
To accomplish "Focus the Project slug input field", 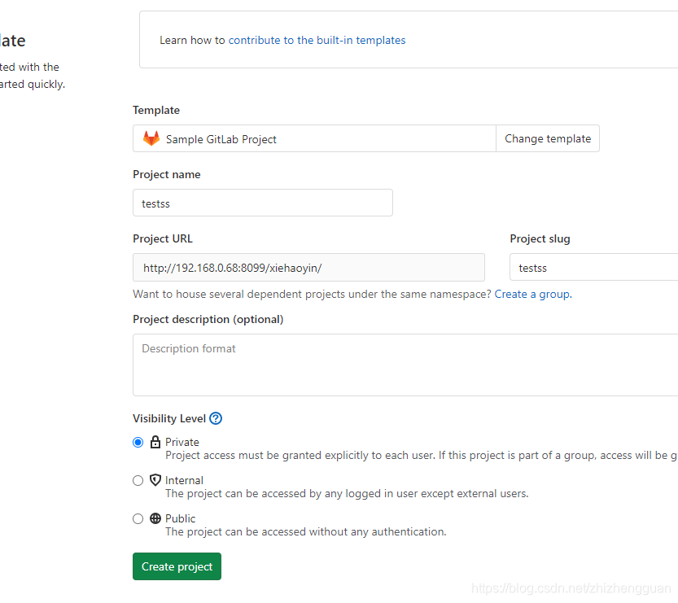I will click(x=593, y=267).
